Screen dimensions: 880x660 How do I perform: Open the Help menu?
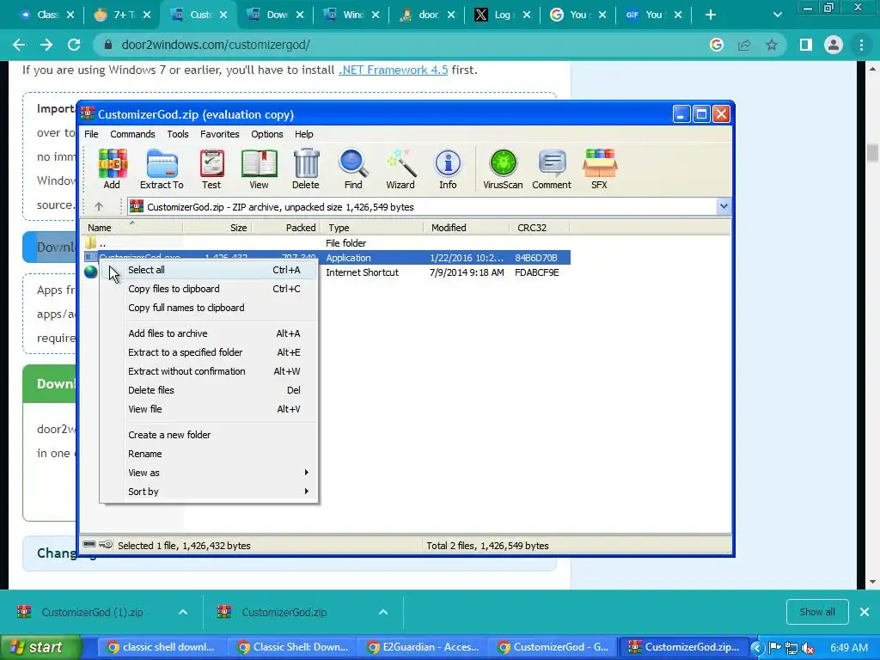point(303,134)
